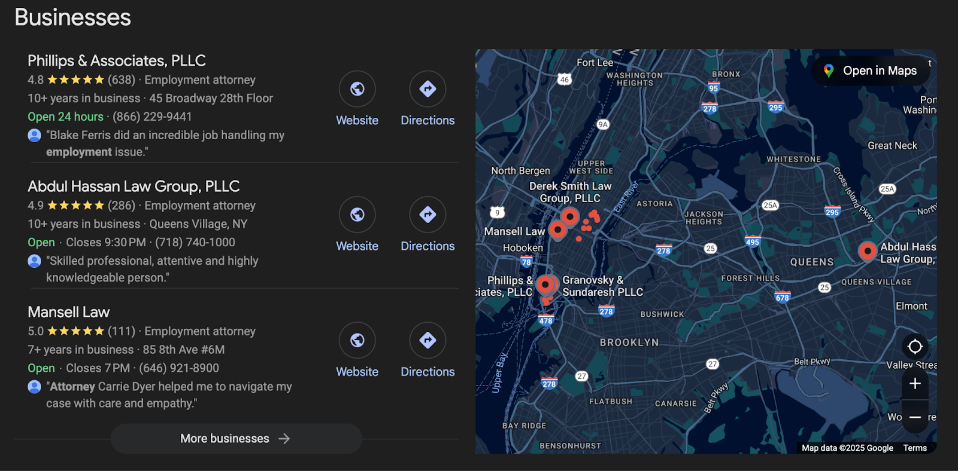
Task: Open Abdul Hassan Law Group, PLLC listing
Action: tap(134, 186)
